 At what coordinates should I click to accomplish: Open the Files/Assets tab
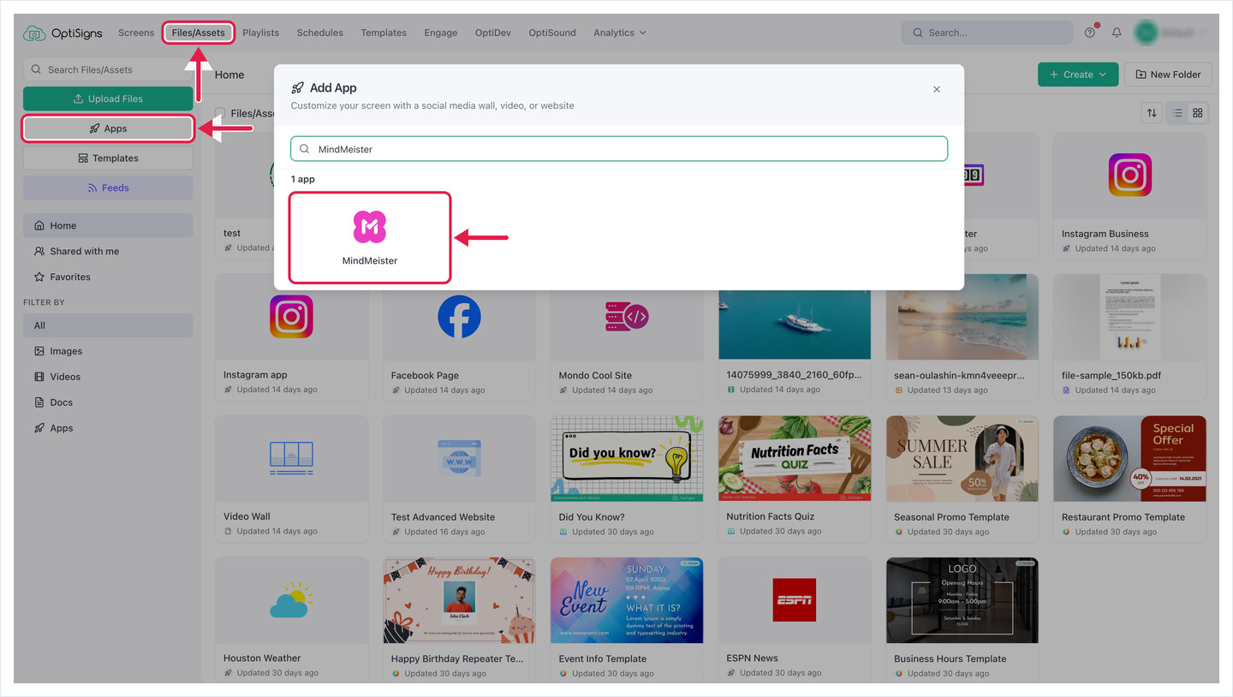(198, 33)
